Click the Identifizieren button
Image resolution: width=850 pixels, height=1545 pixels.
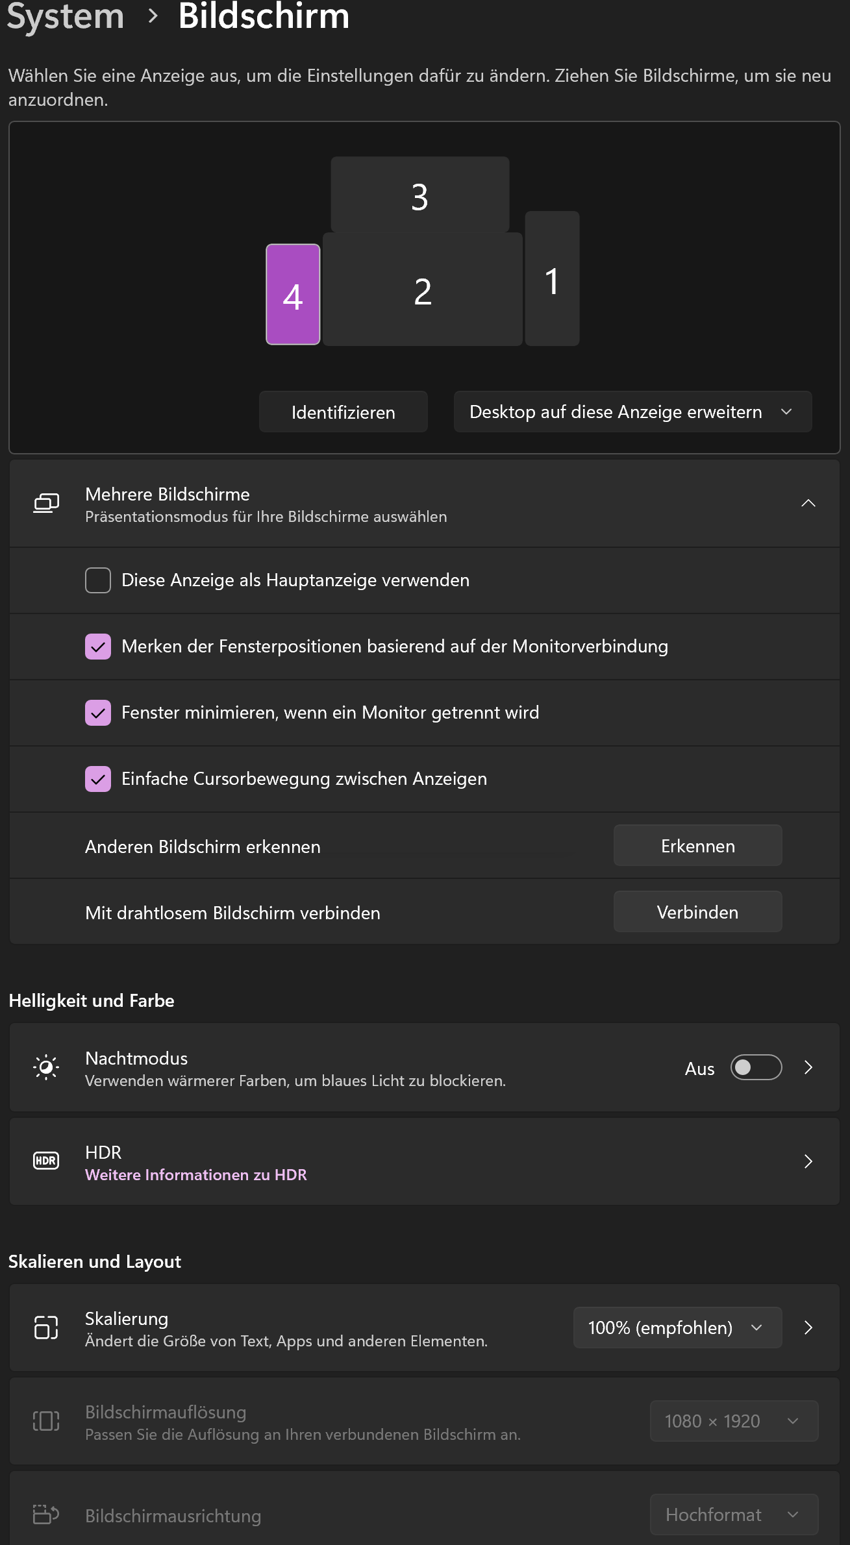pyautogui.click(x=343, y=412)
